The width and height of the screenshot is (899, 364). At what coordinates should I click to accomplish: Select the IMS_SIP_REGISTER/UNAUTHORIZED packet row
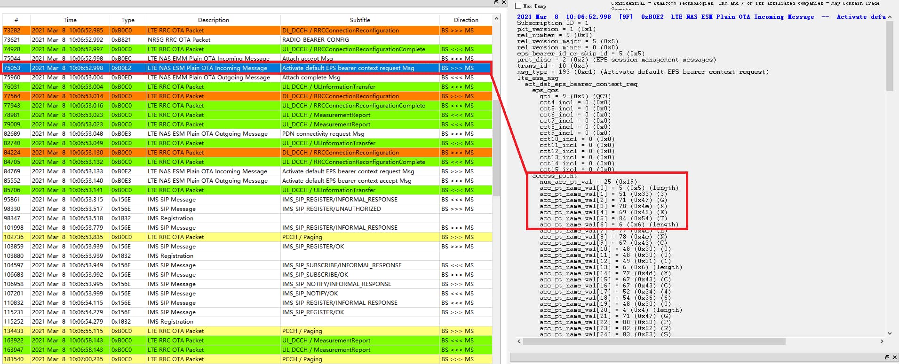(x=331, y=209)
